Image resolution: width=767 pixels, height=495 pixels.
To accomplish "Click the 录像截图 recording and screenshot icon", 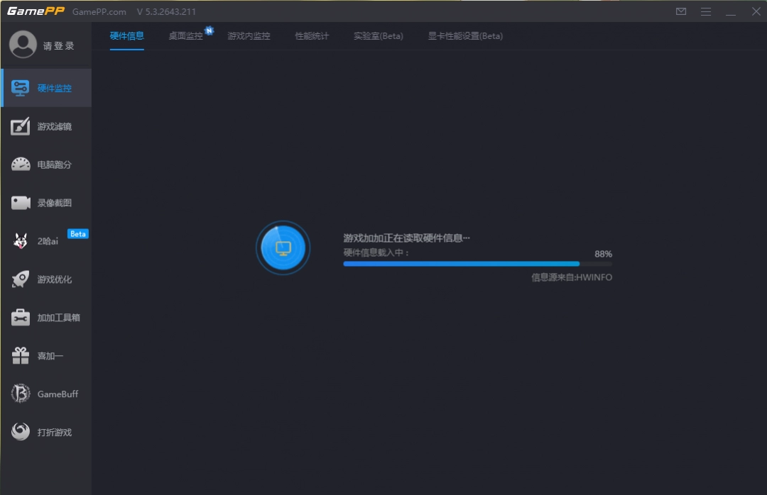I will (45, 202).
